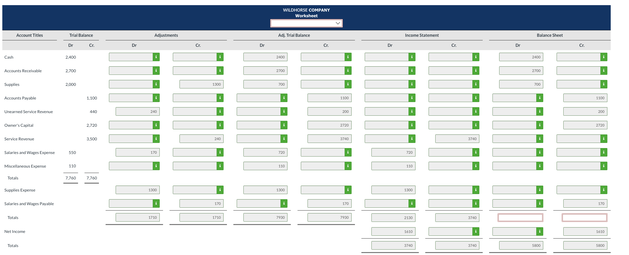Click Unearned Service Revenue Adjustments Cr info icon
This screenshot has height=255, width=629.
(220, 111)
